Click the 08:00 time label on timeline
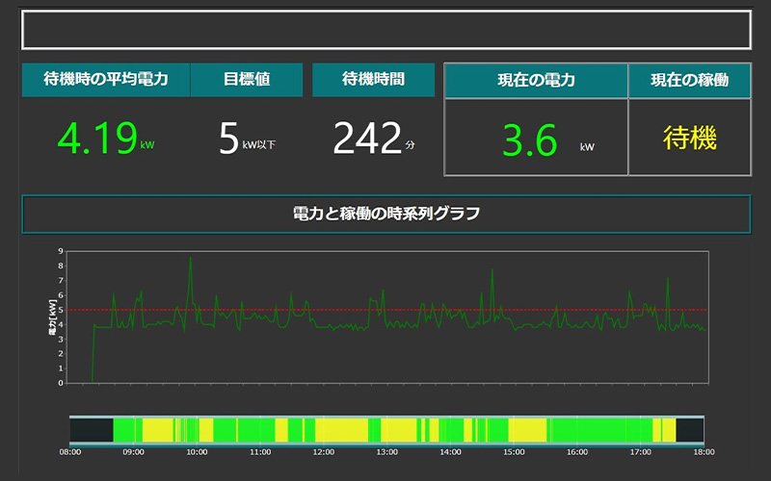 coord(70,451)
